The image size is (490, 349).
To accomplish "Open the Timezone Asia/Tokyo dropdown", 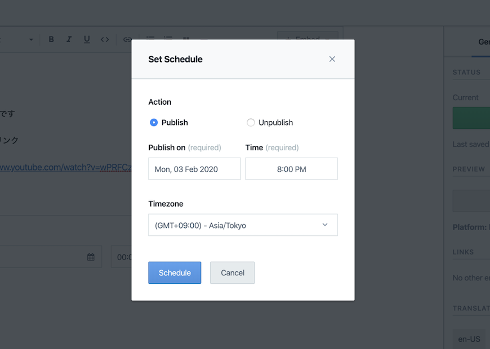I will coord(243,225).
